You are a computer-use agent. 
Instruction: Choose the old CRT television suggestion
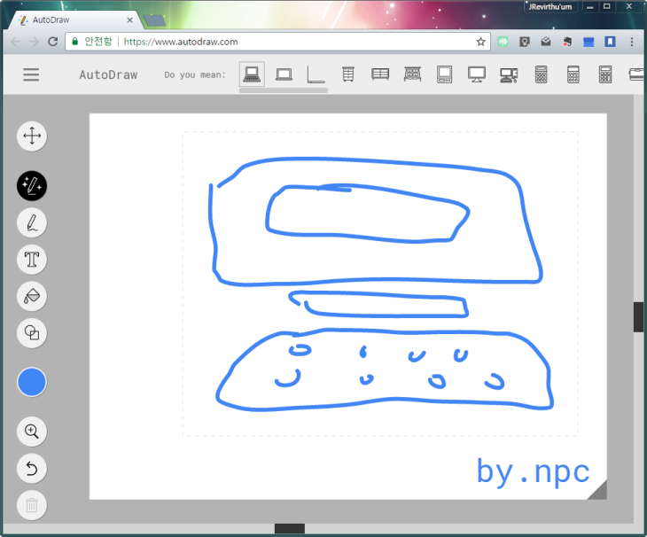click(444, 74)
